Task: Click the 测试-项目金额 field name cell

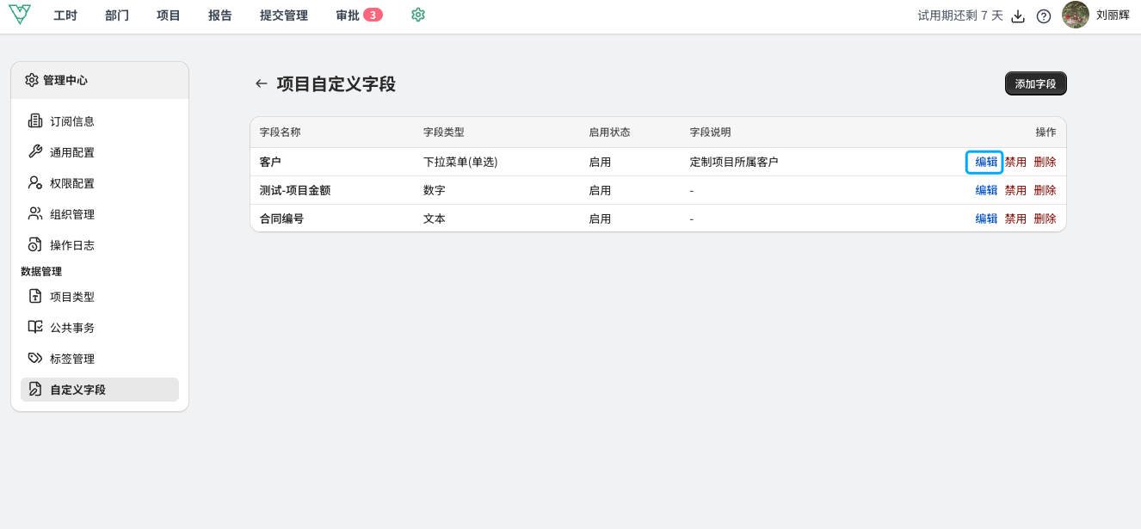Action: (295, 190)
